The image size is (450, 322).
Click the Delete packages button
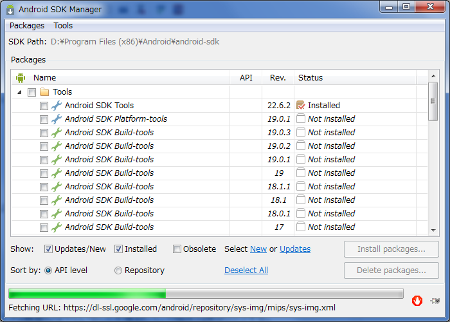point(392,270)
